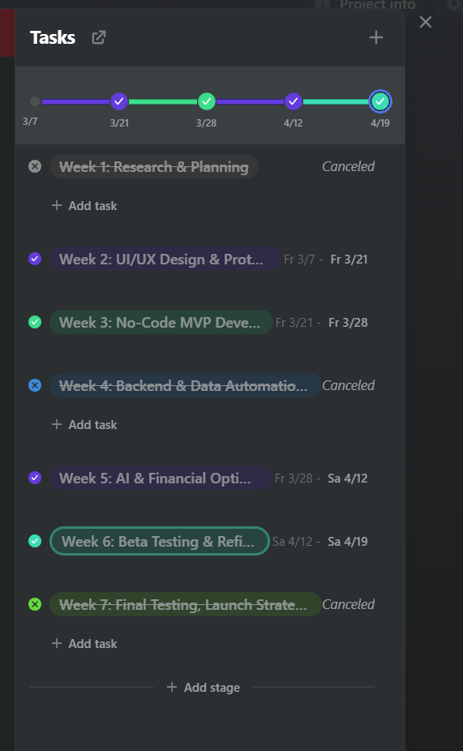
Task: Open Tasks panel in external window icon
Action: [x=99, y=37]
